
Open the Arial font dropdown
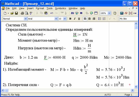[56, 19]
